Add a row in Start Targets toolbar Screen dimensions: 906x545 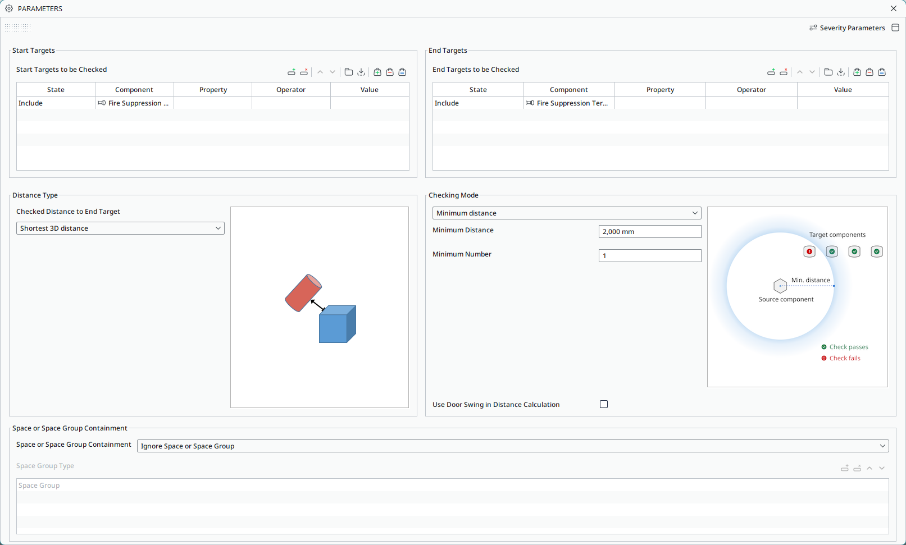(x=292, y=72)
